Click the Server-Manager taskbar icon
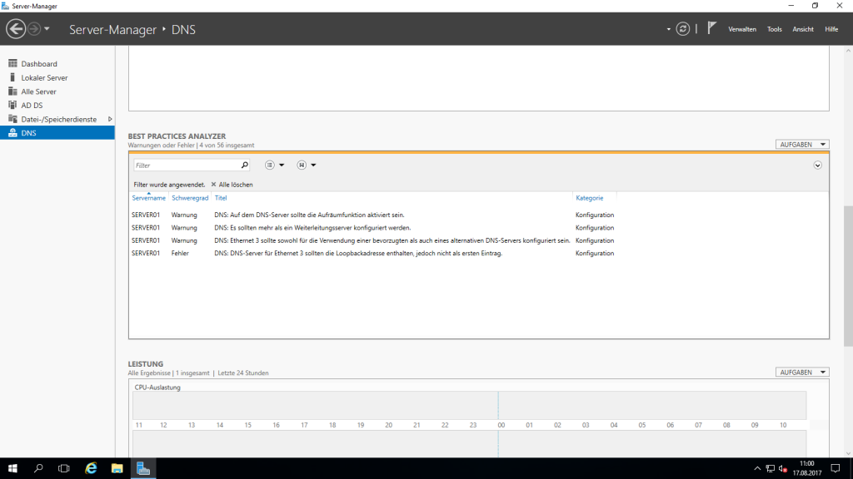The image size is (853, 479). 143,468
